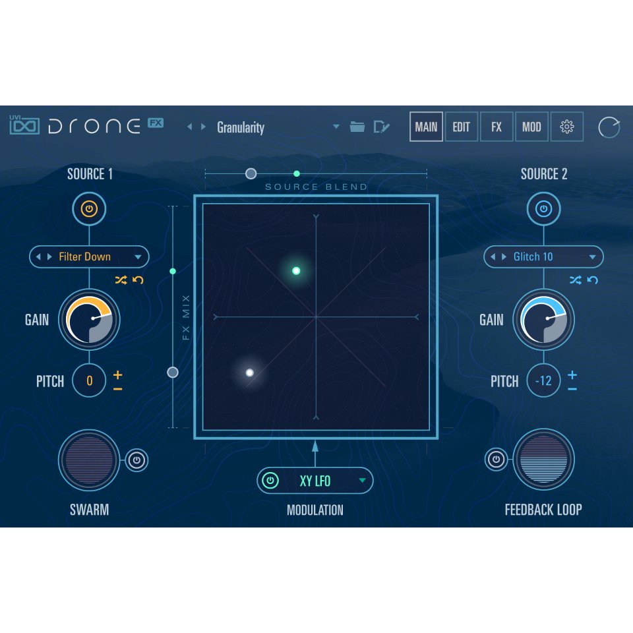Toggle the XY LFO modulation power button
The height and width of the screenshot is (633, 633).
(270, 481)
